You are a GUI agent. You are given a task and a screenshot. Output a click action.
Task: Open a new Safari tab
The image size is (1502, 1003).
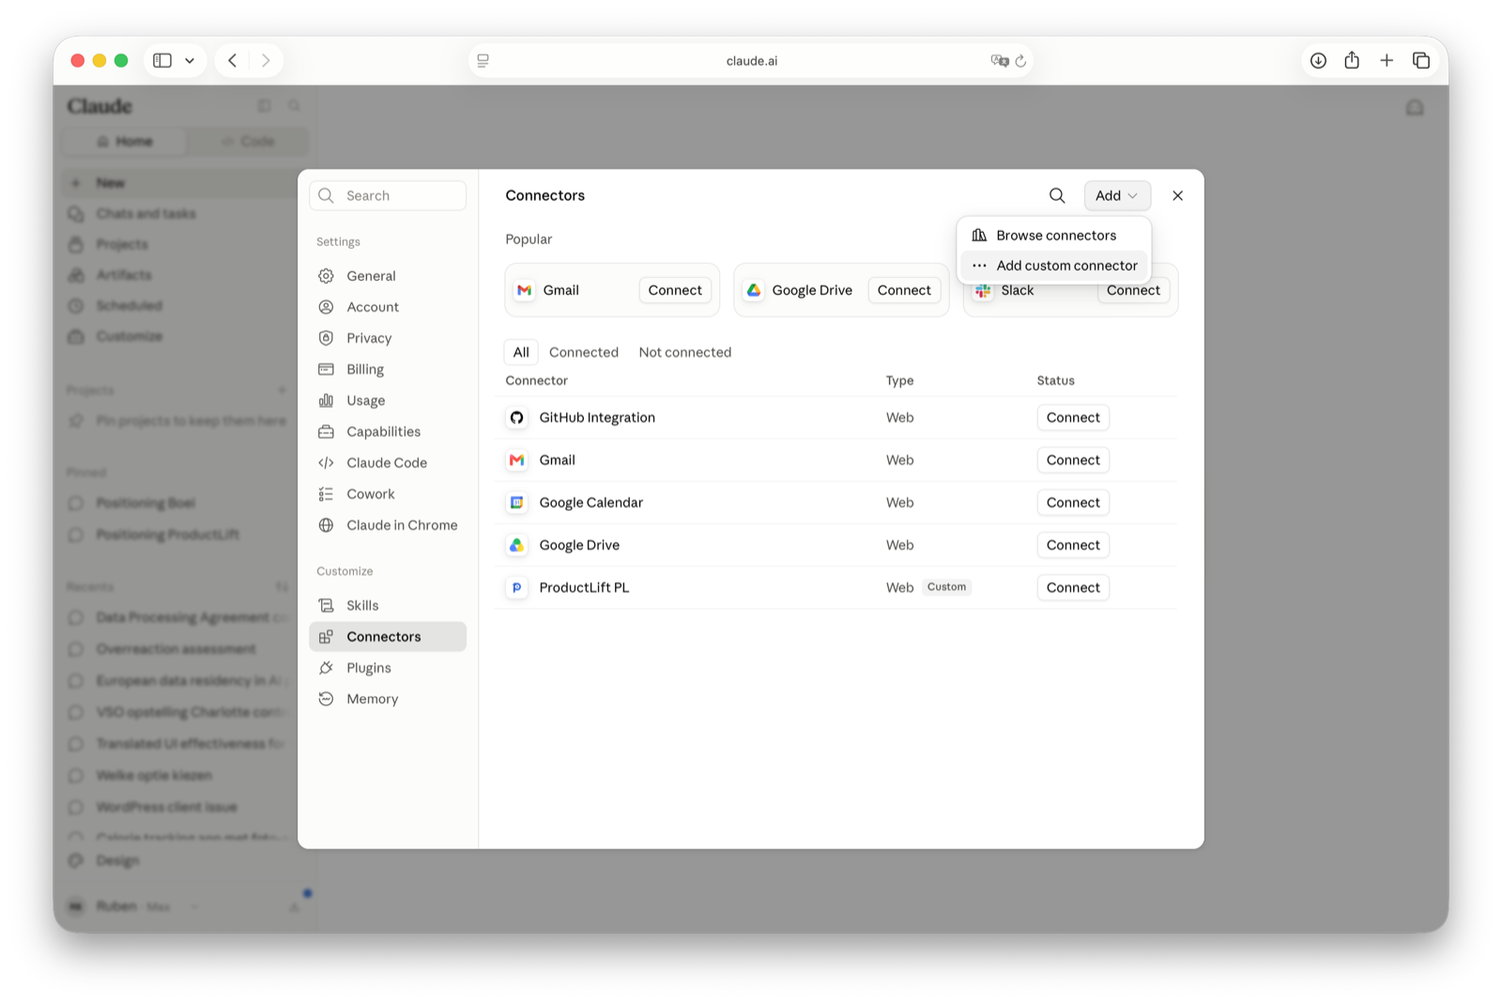pyautogui.click(x=1387, y=60)
